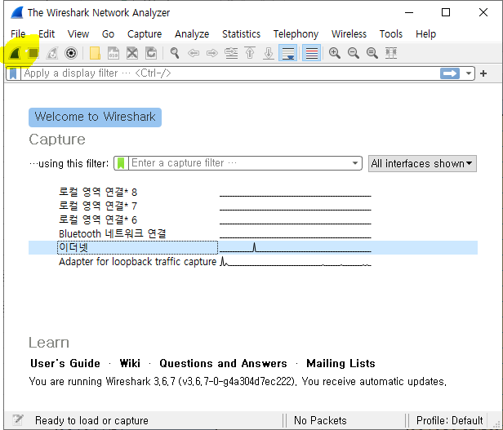Open the Tools menu
This screenshot has height=430, width=503.
[x=390, y=34]
